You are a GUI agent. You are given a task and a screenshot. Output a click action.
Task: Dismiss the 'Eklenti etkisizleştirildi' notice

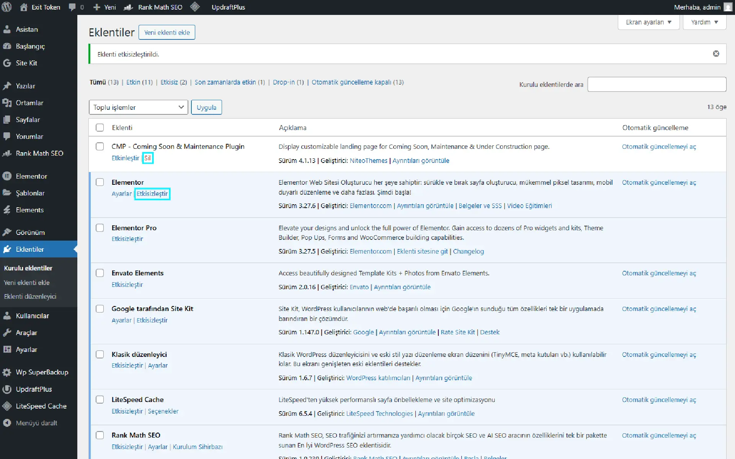pyautogui.click(x=716, y=54)
